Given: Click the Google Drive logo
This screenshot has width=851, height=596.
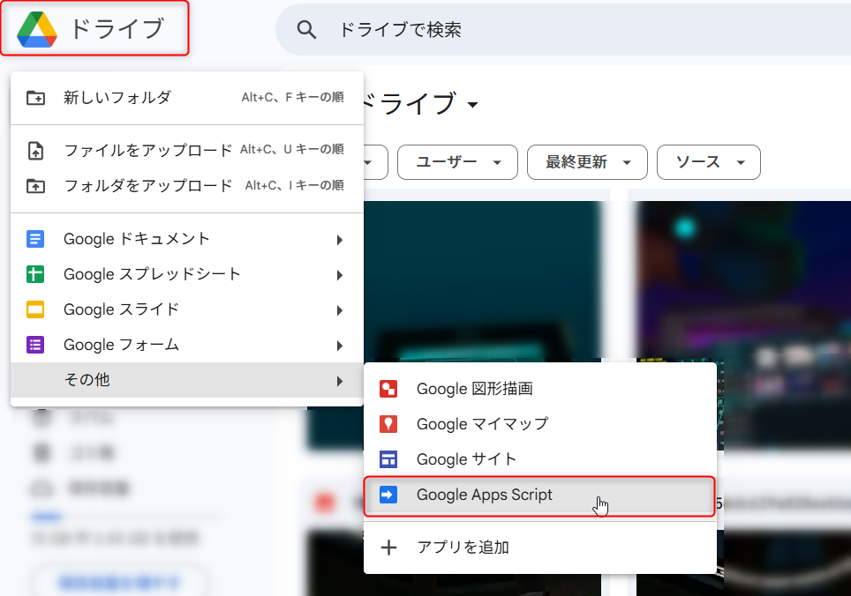Looking at the screenshot, I should [x=37, y=28].
